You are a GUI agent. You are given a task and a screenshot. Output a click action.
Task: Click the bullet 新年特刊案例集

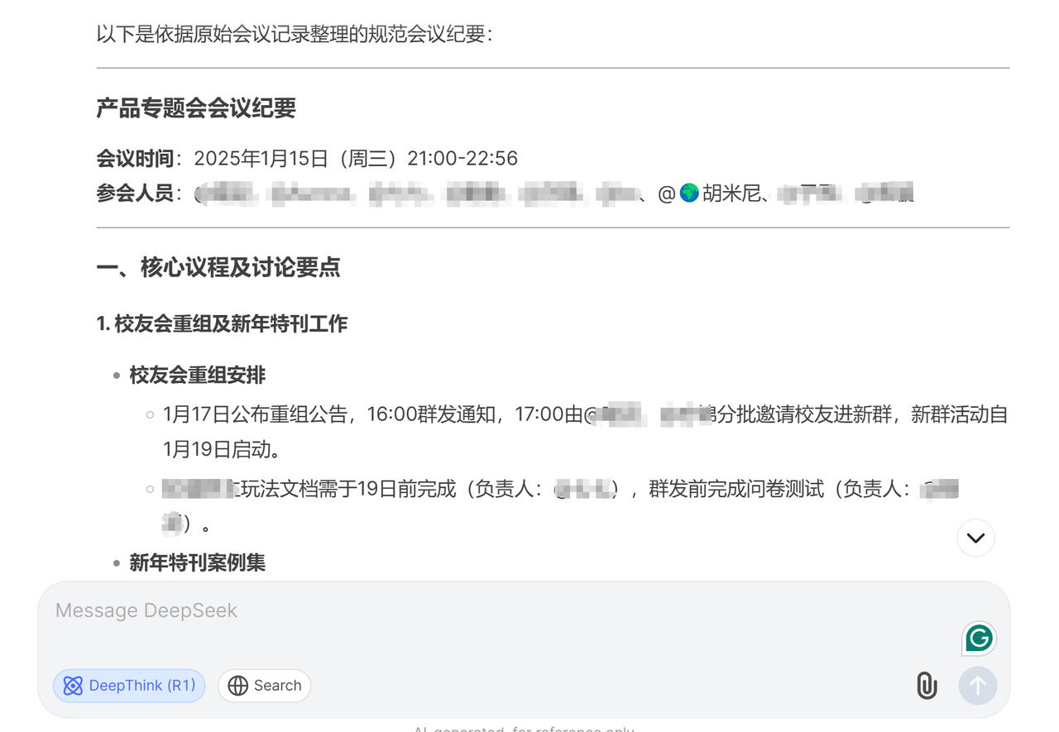click(x=198, y=563)
